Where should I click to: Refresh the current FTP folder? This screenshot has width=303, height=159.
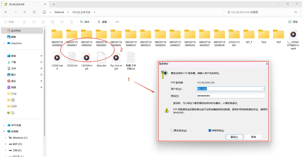tap(34, 12)
